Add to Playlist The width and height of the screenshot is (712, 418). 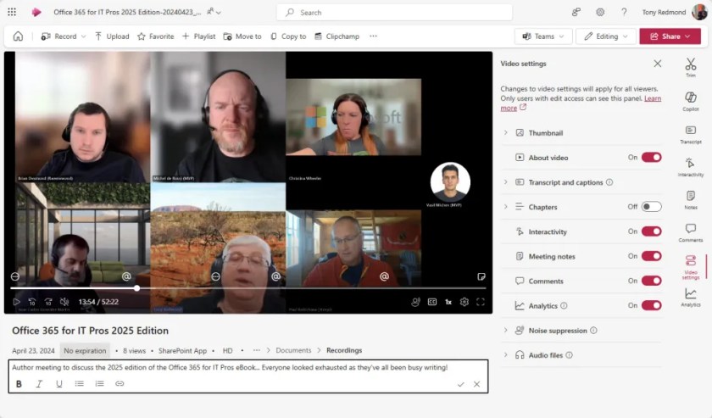pos(199,36)
